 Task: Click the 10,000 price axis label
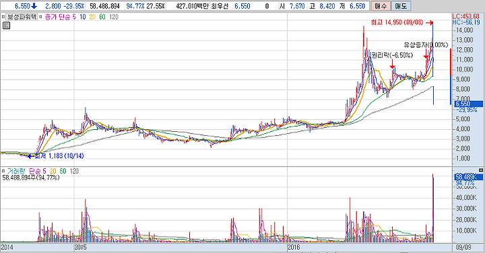click(464, 69)
